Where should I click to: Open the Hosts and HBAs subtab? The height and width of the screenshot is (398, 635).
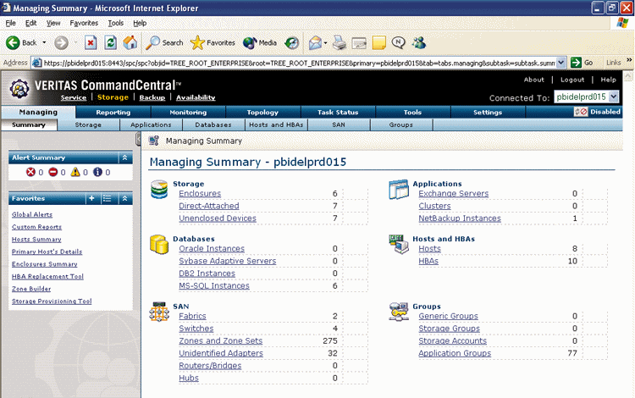tap(276, 124)
